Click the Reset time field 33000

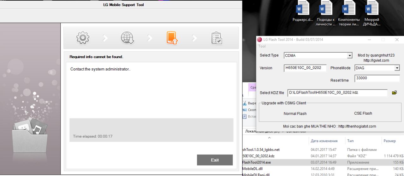pyautogui.click(x=377, y=78)
